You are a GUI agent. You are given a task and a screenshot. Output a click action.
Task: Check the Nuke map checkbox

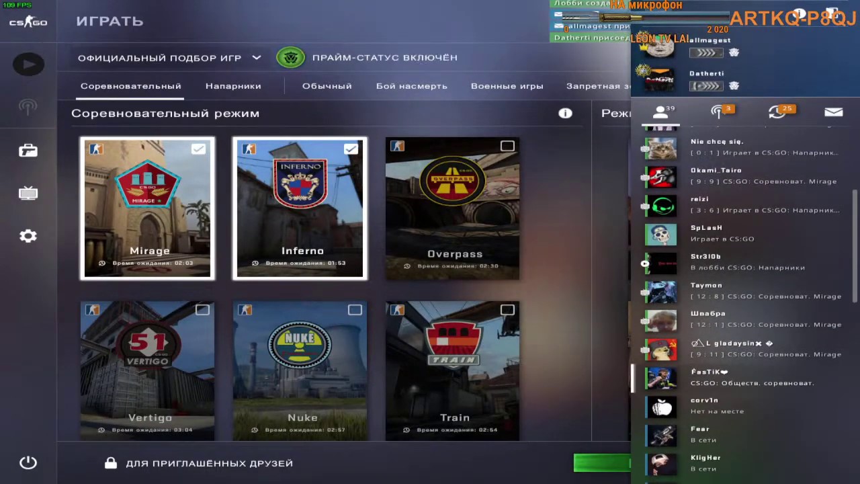coord(355,310)
